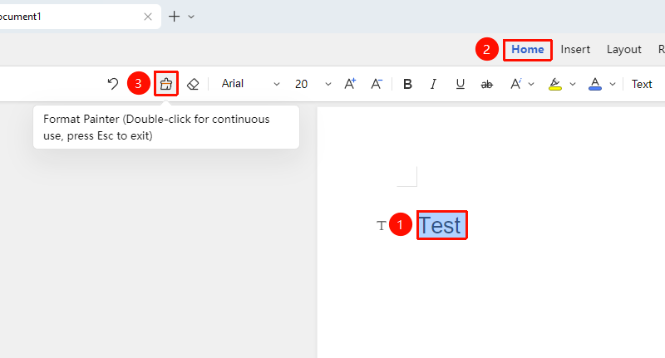The height and width of the screenshot is (358, 665).
Task: Activate the Format Painter tool
Action: point(165,84)
